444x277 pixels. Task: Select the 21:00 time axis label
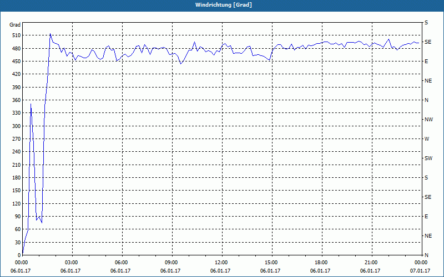(x=371, y=263)
